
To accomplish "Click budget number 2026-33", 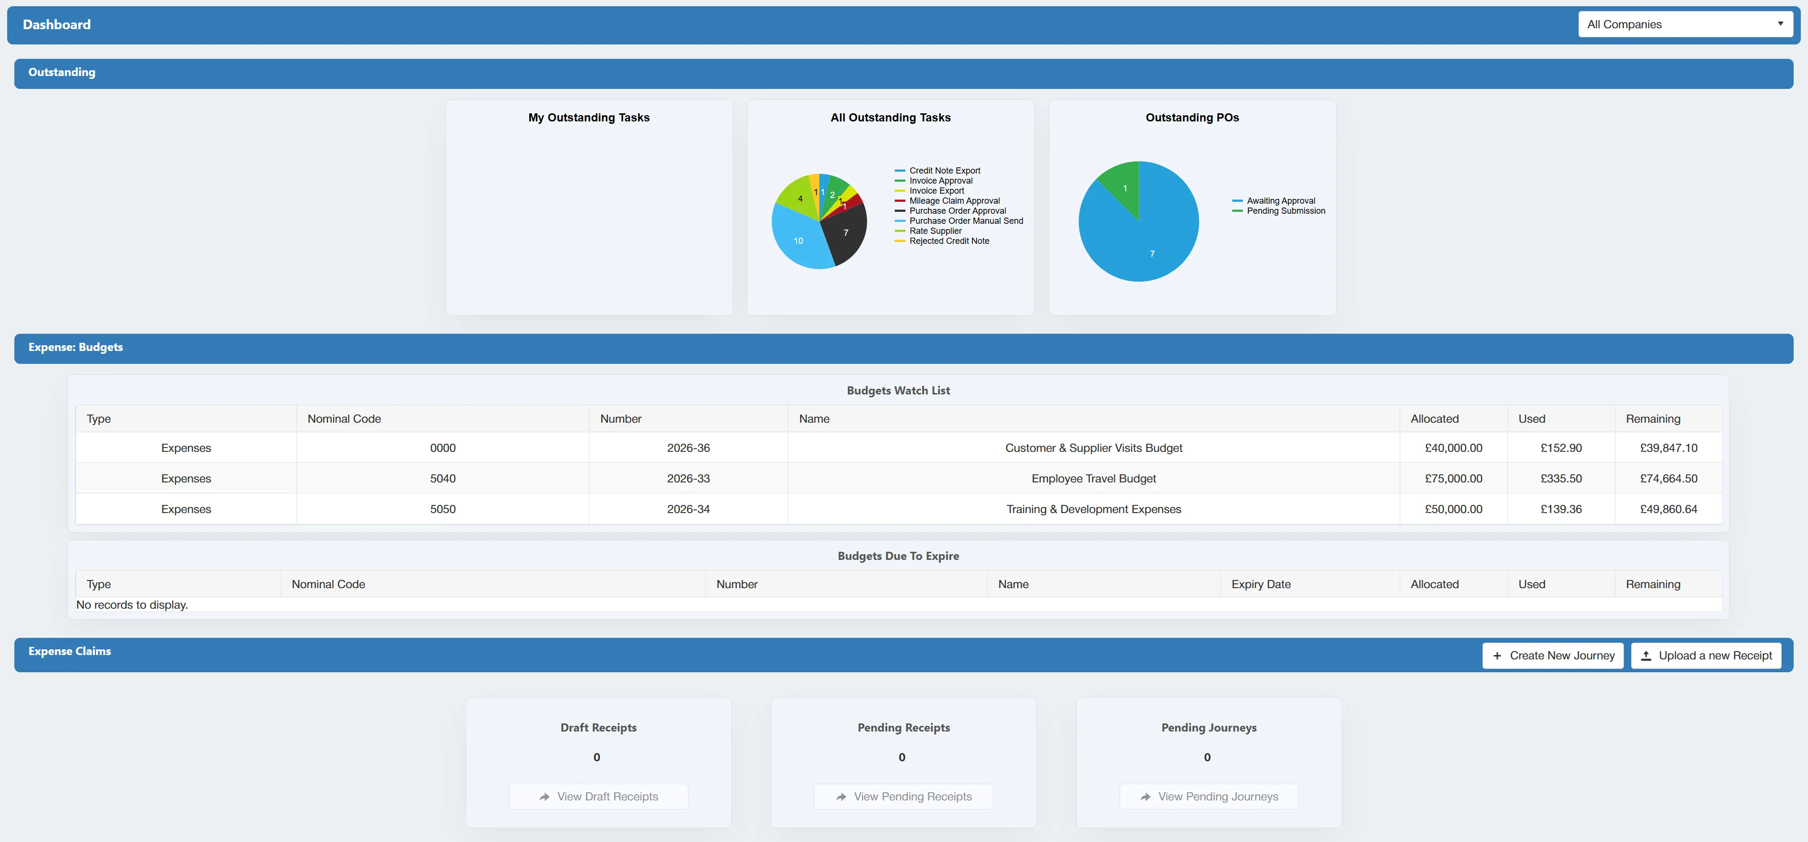I will [688, 479].
